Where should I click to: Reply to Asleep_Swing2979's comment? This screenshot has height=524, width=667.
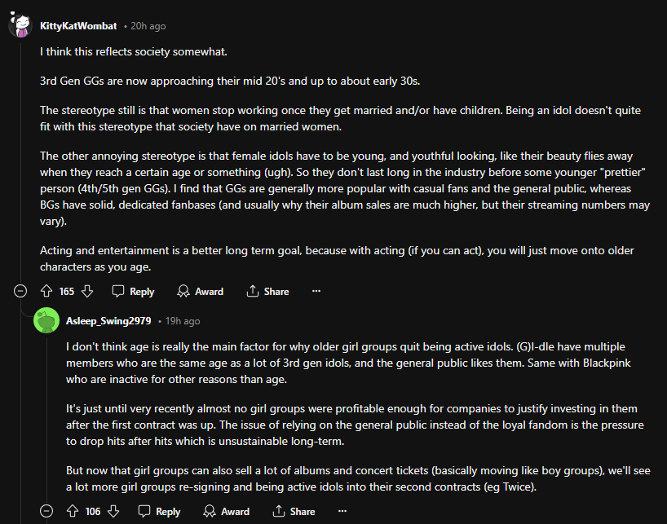(x=159, y=511)
